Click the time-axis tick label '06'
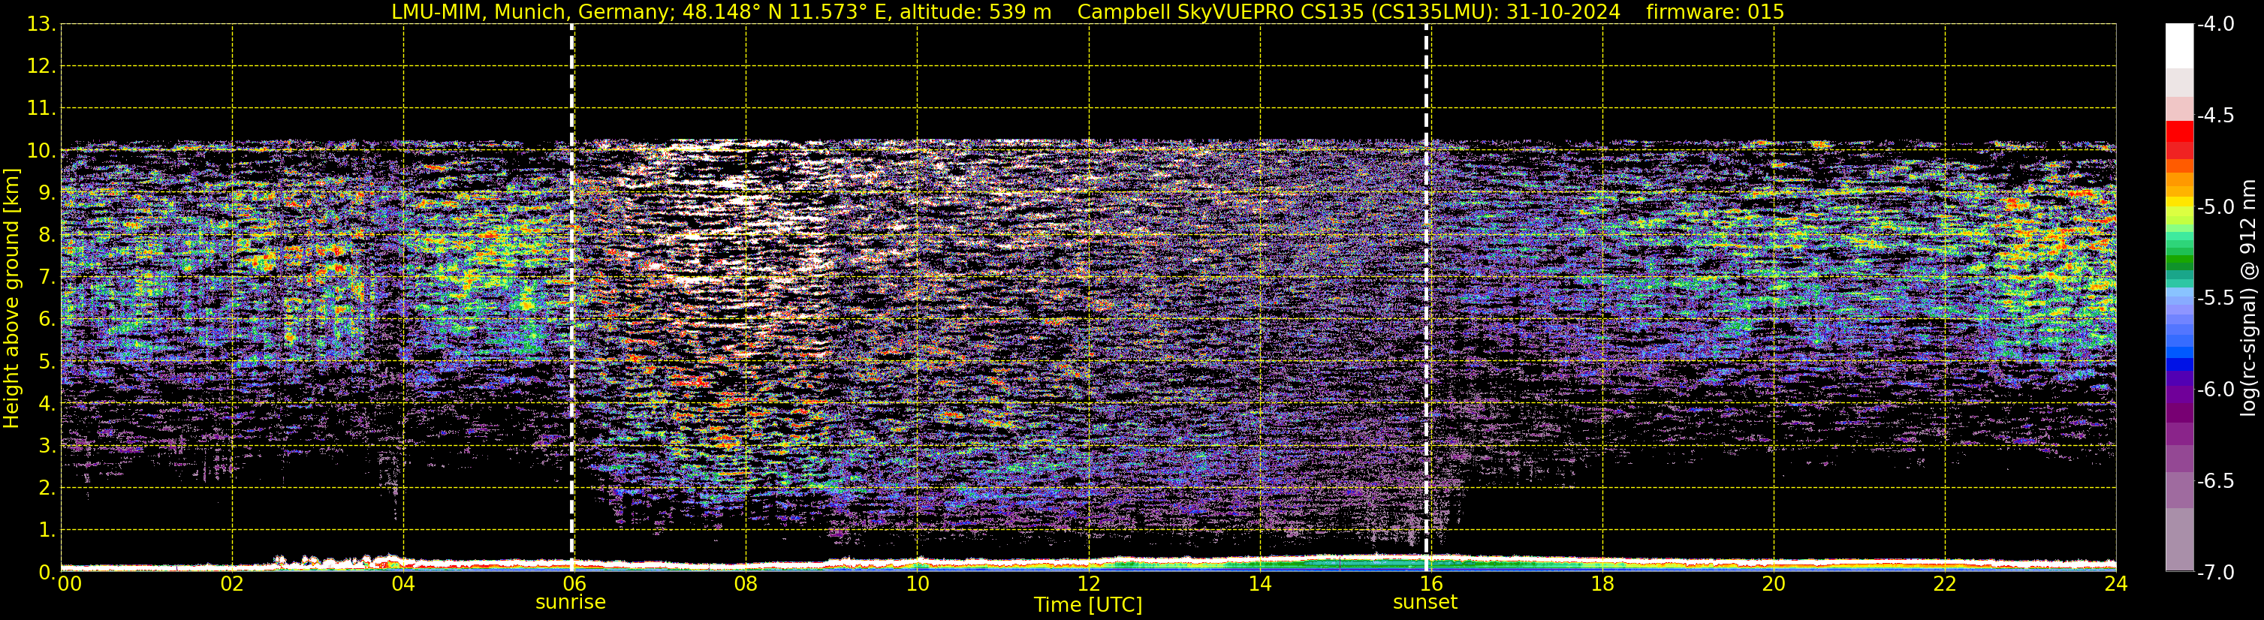The width and height of the screenshot is (2264, 620). (574, 584)
